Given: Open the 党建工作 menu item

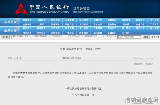Looking at the screenshot, I should pyautogui.click(x=140, y=24).
